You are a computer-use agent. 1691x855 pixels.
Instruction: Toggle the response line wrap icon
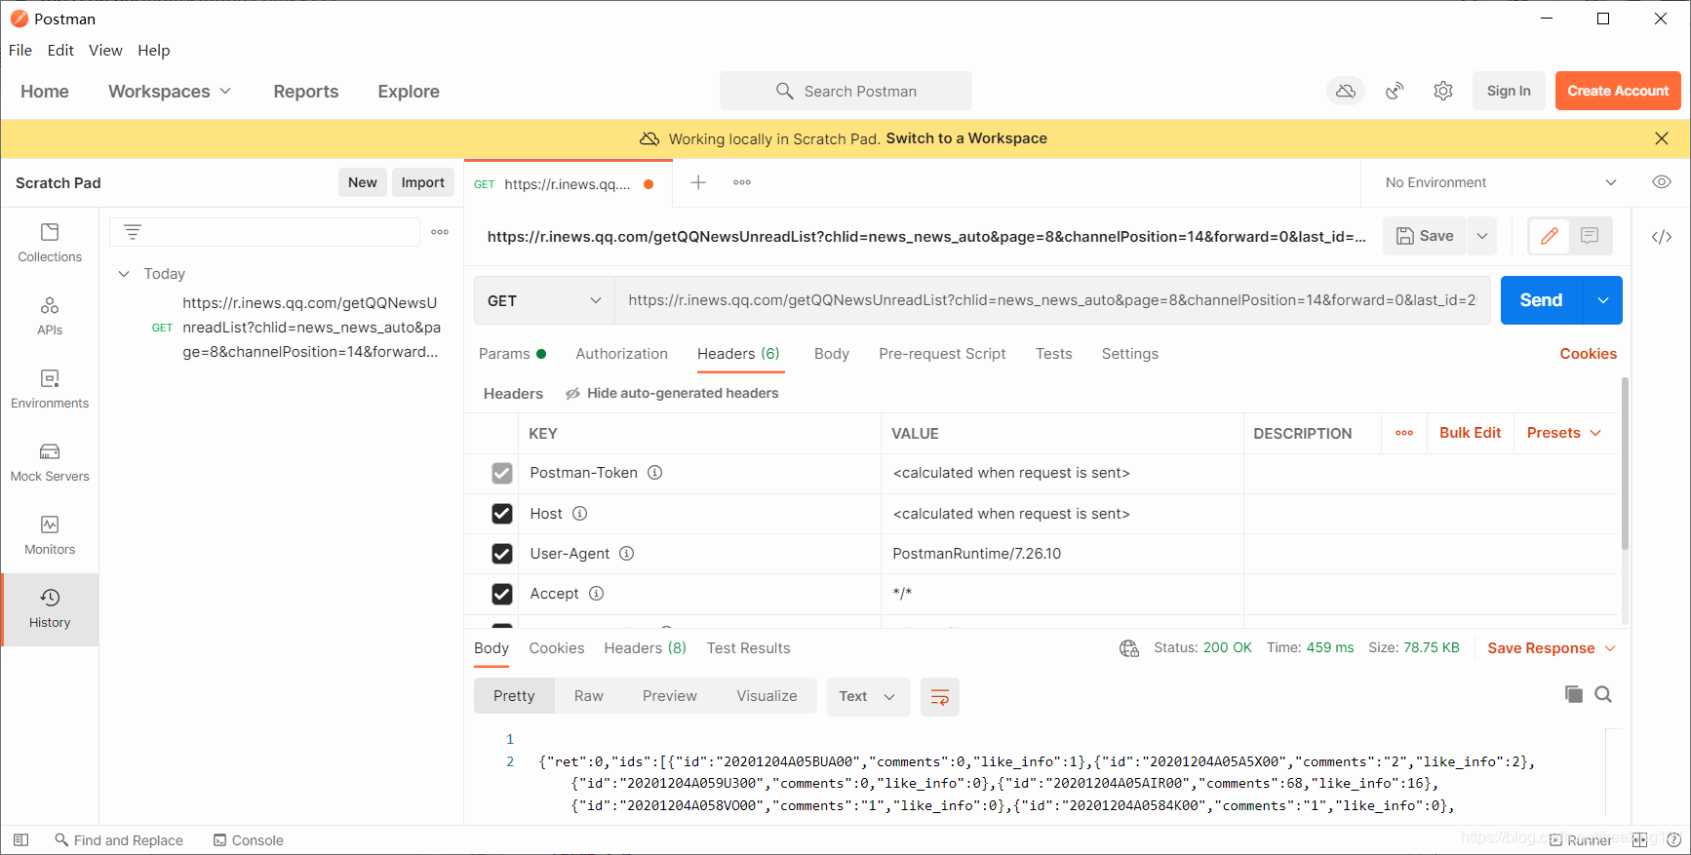pos(940,697)
